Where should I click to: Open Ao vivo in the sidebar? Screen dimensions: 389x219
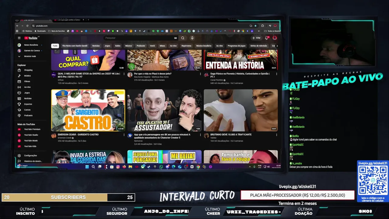click(x=27, y=87)
